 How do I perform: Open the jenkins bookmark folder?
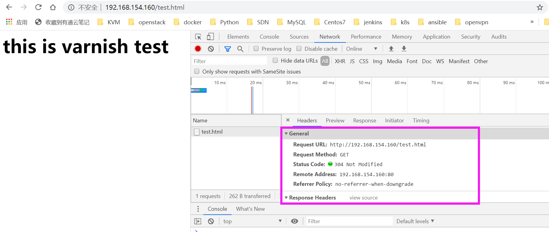tap(368, 22)
